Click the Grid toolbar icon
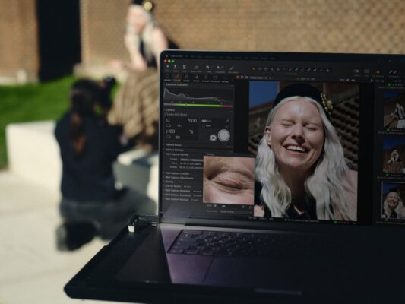 point(366,71)
